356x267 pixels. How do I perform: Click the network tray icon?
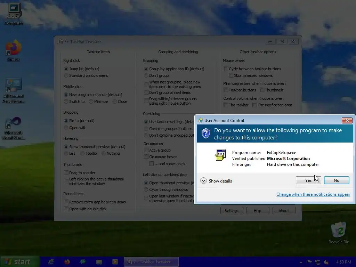318,262
